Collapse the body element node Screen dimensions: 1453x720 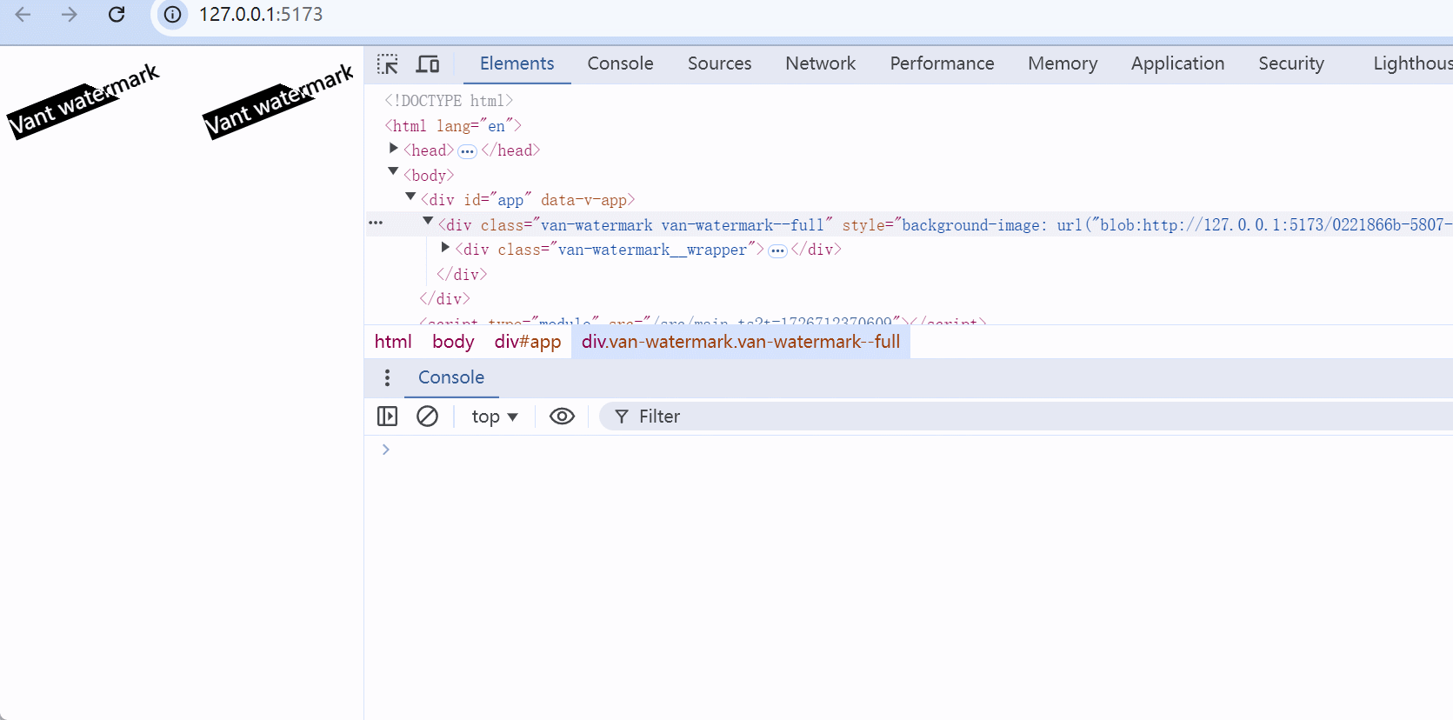point(393,172)
